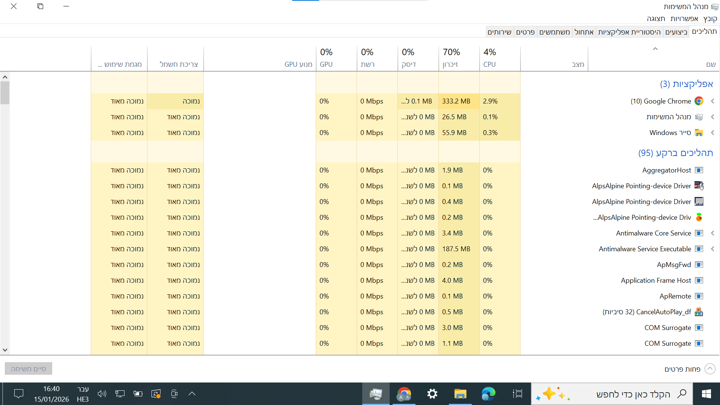The height and width of the screenshot is (405, 720).
Task: Show hidden system tray icons chevron
Action: [x=192, y=394]
